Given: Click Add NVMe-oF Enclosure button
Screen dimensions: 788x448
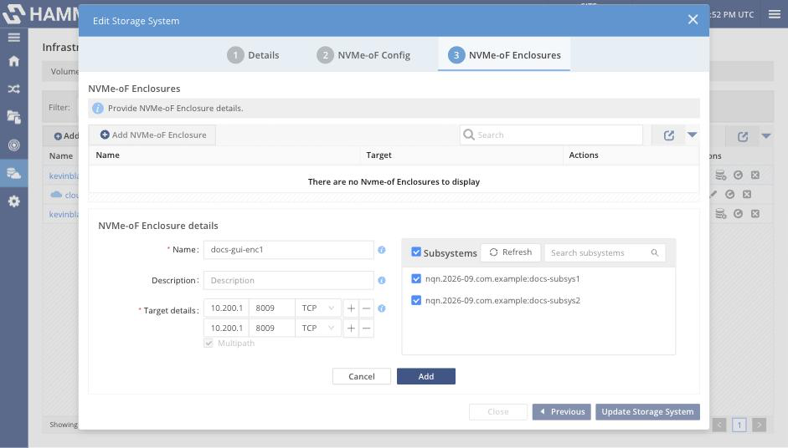Looking at the screenshot, I should coord(152,135).
